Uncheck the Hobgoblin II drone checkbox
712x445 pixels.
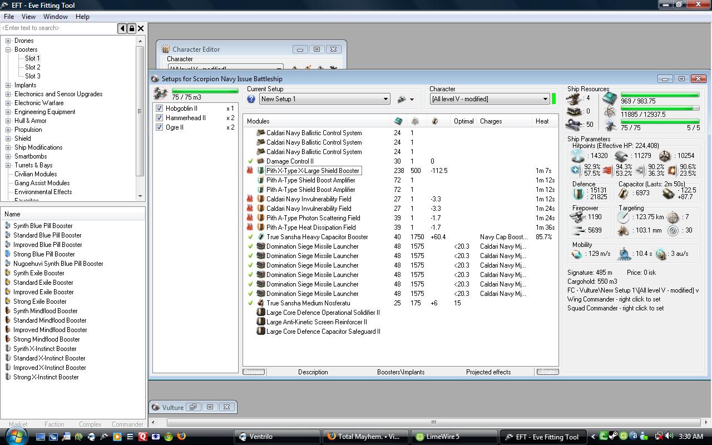pos(160,108)
